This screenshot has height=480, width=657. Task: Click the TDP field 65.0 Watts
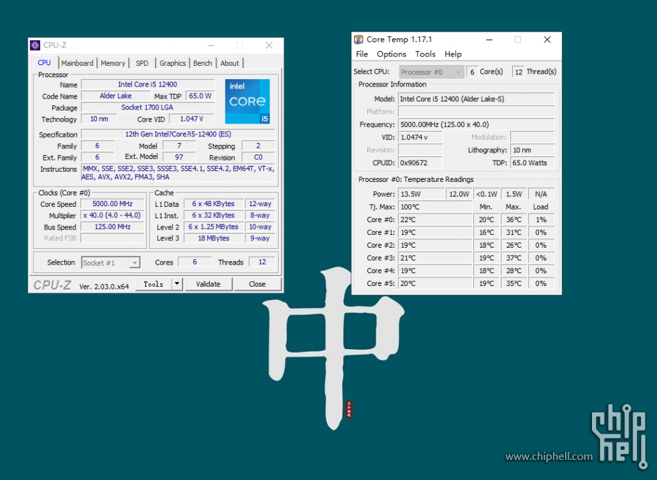(x=532, y=162)
